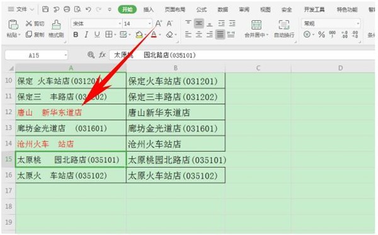The height and width of the screenshot is (235, 378).
Task: Expand the number format dropdown showing 常规
Action: pyautogui.click(x=331, y=23)
